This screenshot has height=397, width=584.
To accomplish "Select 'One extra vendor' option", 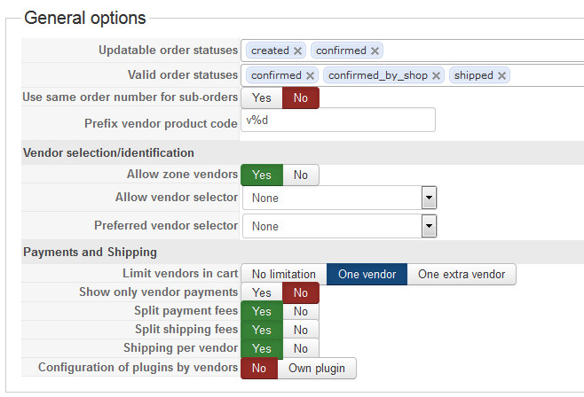I will point(462,275).
